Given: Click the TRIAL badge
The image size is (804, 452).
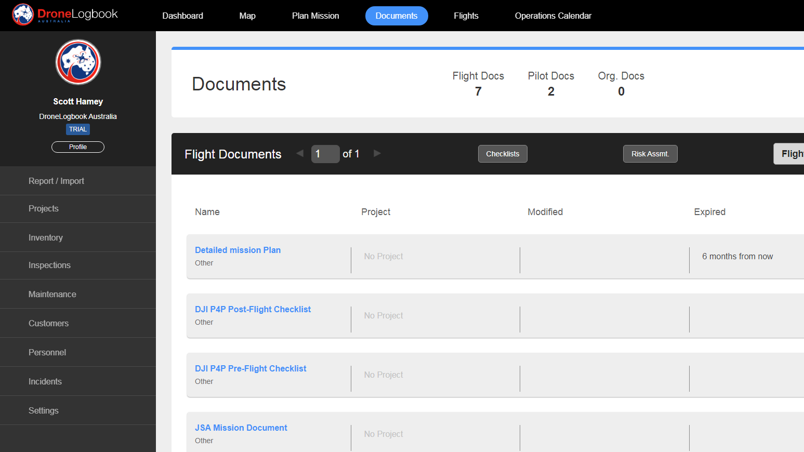Looking at the screenshot, I should (x=78, y=129).
